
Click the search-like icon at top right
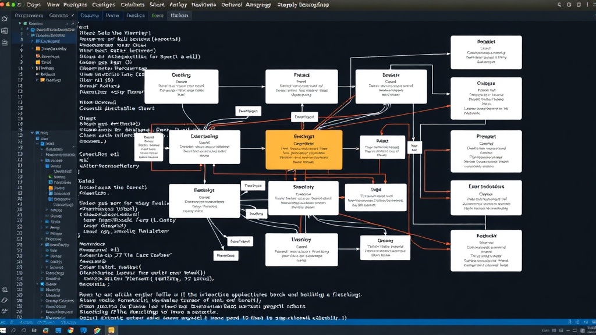pyautogui.click(x=559, y=5)
